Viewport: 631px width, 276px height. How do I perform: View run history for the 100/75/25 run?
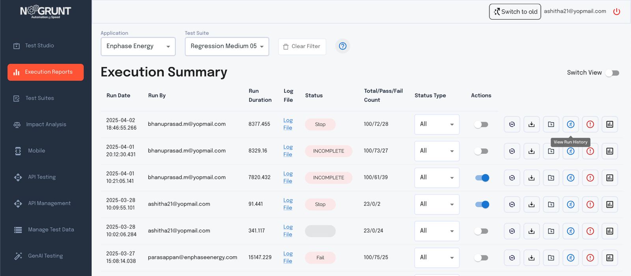(571, 258)
